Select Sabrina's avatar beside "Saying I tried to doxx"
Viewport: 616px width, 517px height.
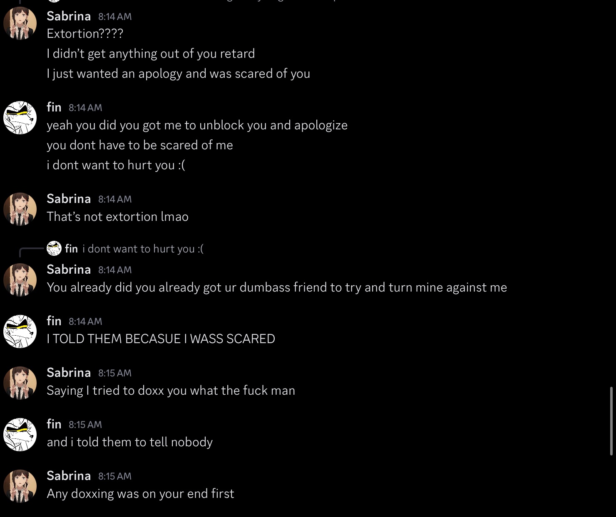pyautogui.click(x=20, y=383)
